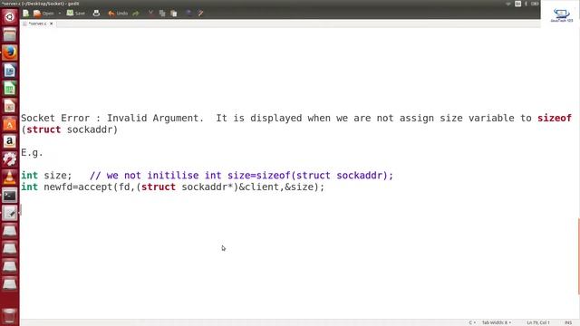Create a new document in gedit
580x326 pixels.
pos(25,14)
